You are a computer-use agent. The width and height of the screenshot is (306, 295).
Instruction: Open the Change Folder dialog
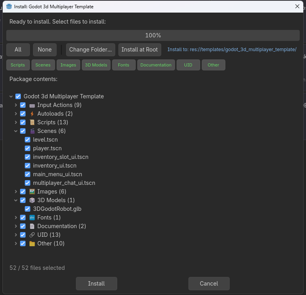pyautogui.click(x=90, y=50)
